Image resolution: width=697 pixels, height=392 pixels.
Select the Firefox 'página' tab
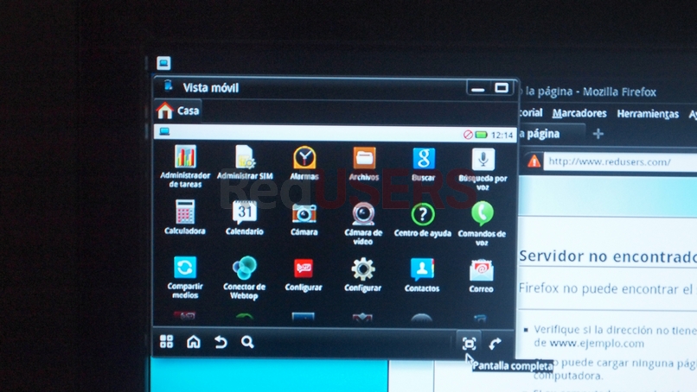coord(551,134)
